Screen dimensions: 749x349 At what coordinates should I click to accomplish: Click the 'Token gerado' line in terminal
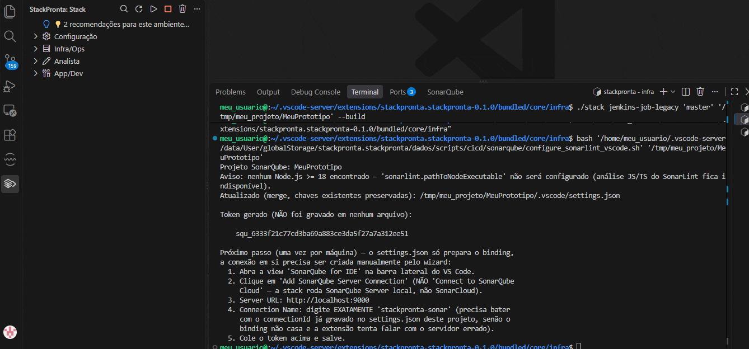click(x=317, y=215)
